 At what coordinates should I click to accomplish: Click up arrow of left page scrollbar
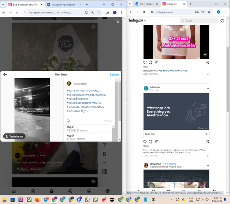(124, 19)
